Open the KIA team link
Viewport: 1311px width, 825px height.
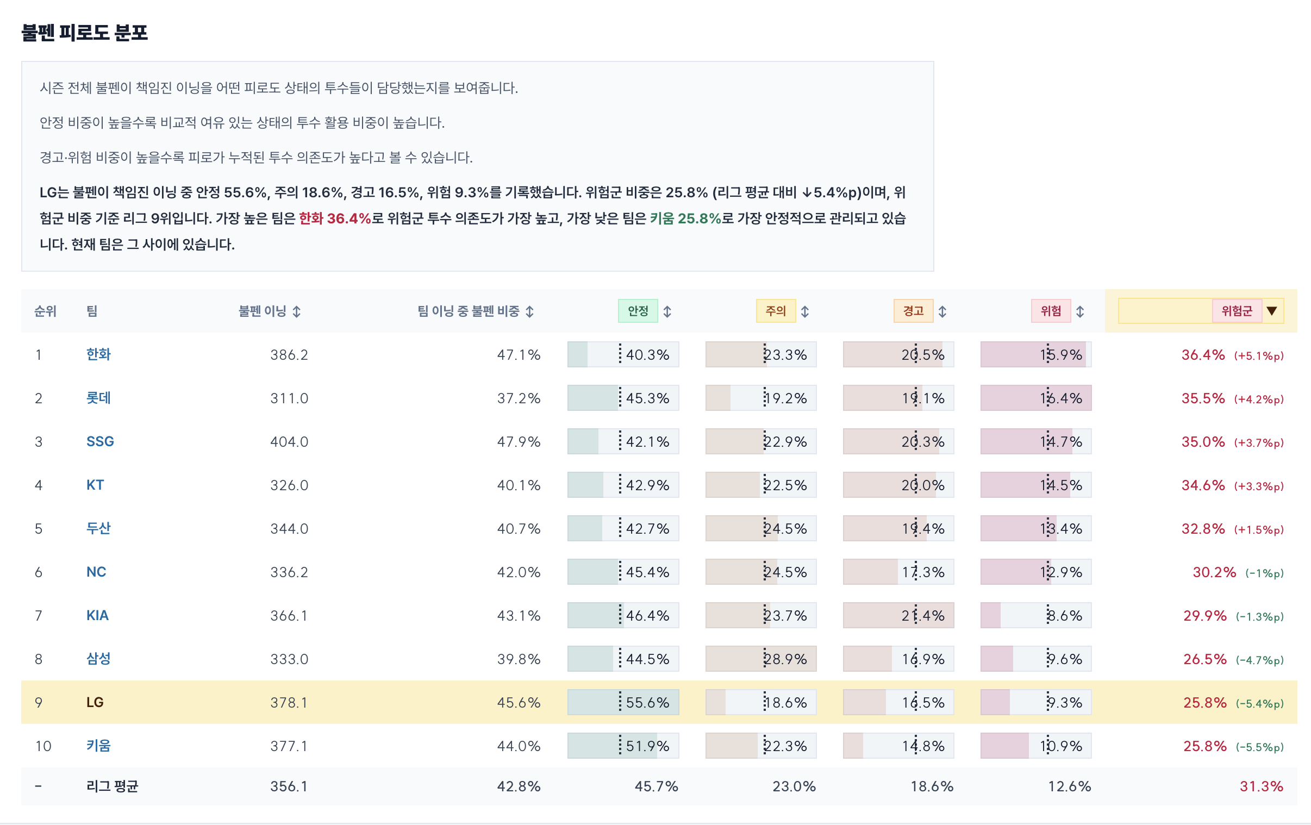click(97, 615)
